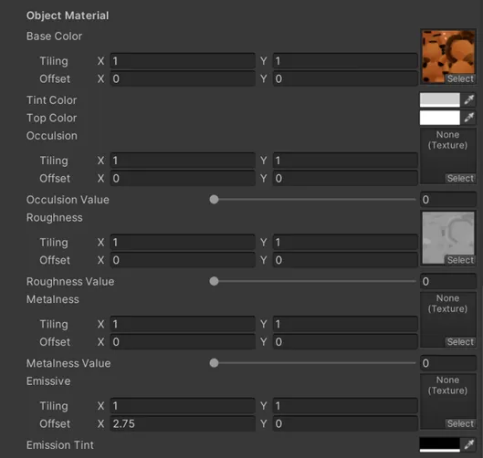Click the Metalness Value number field

[x=448, y=363]
